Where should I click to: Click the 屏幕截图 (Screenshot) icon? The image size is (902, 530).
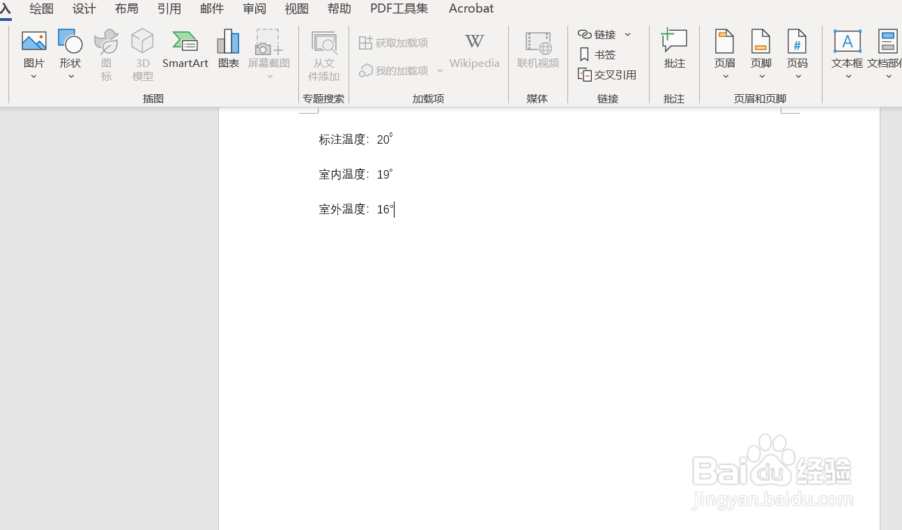pyautogui.click(x=269, y=42)
